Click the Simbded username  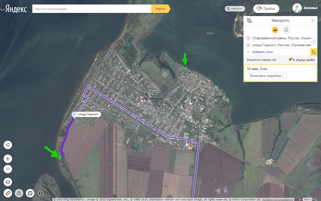click(310, 8)
